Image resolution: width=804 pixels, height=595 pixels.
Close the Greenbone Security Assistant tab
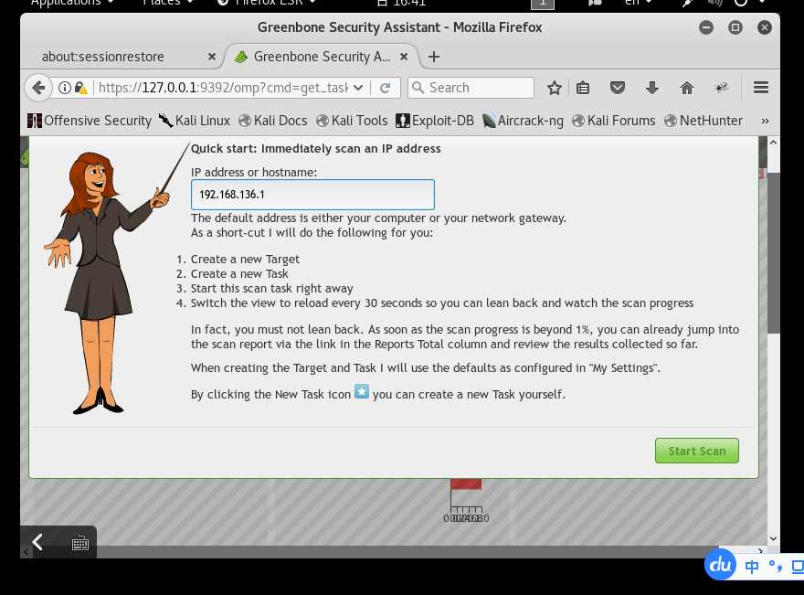pyautogui.click(x=404, y=57)
